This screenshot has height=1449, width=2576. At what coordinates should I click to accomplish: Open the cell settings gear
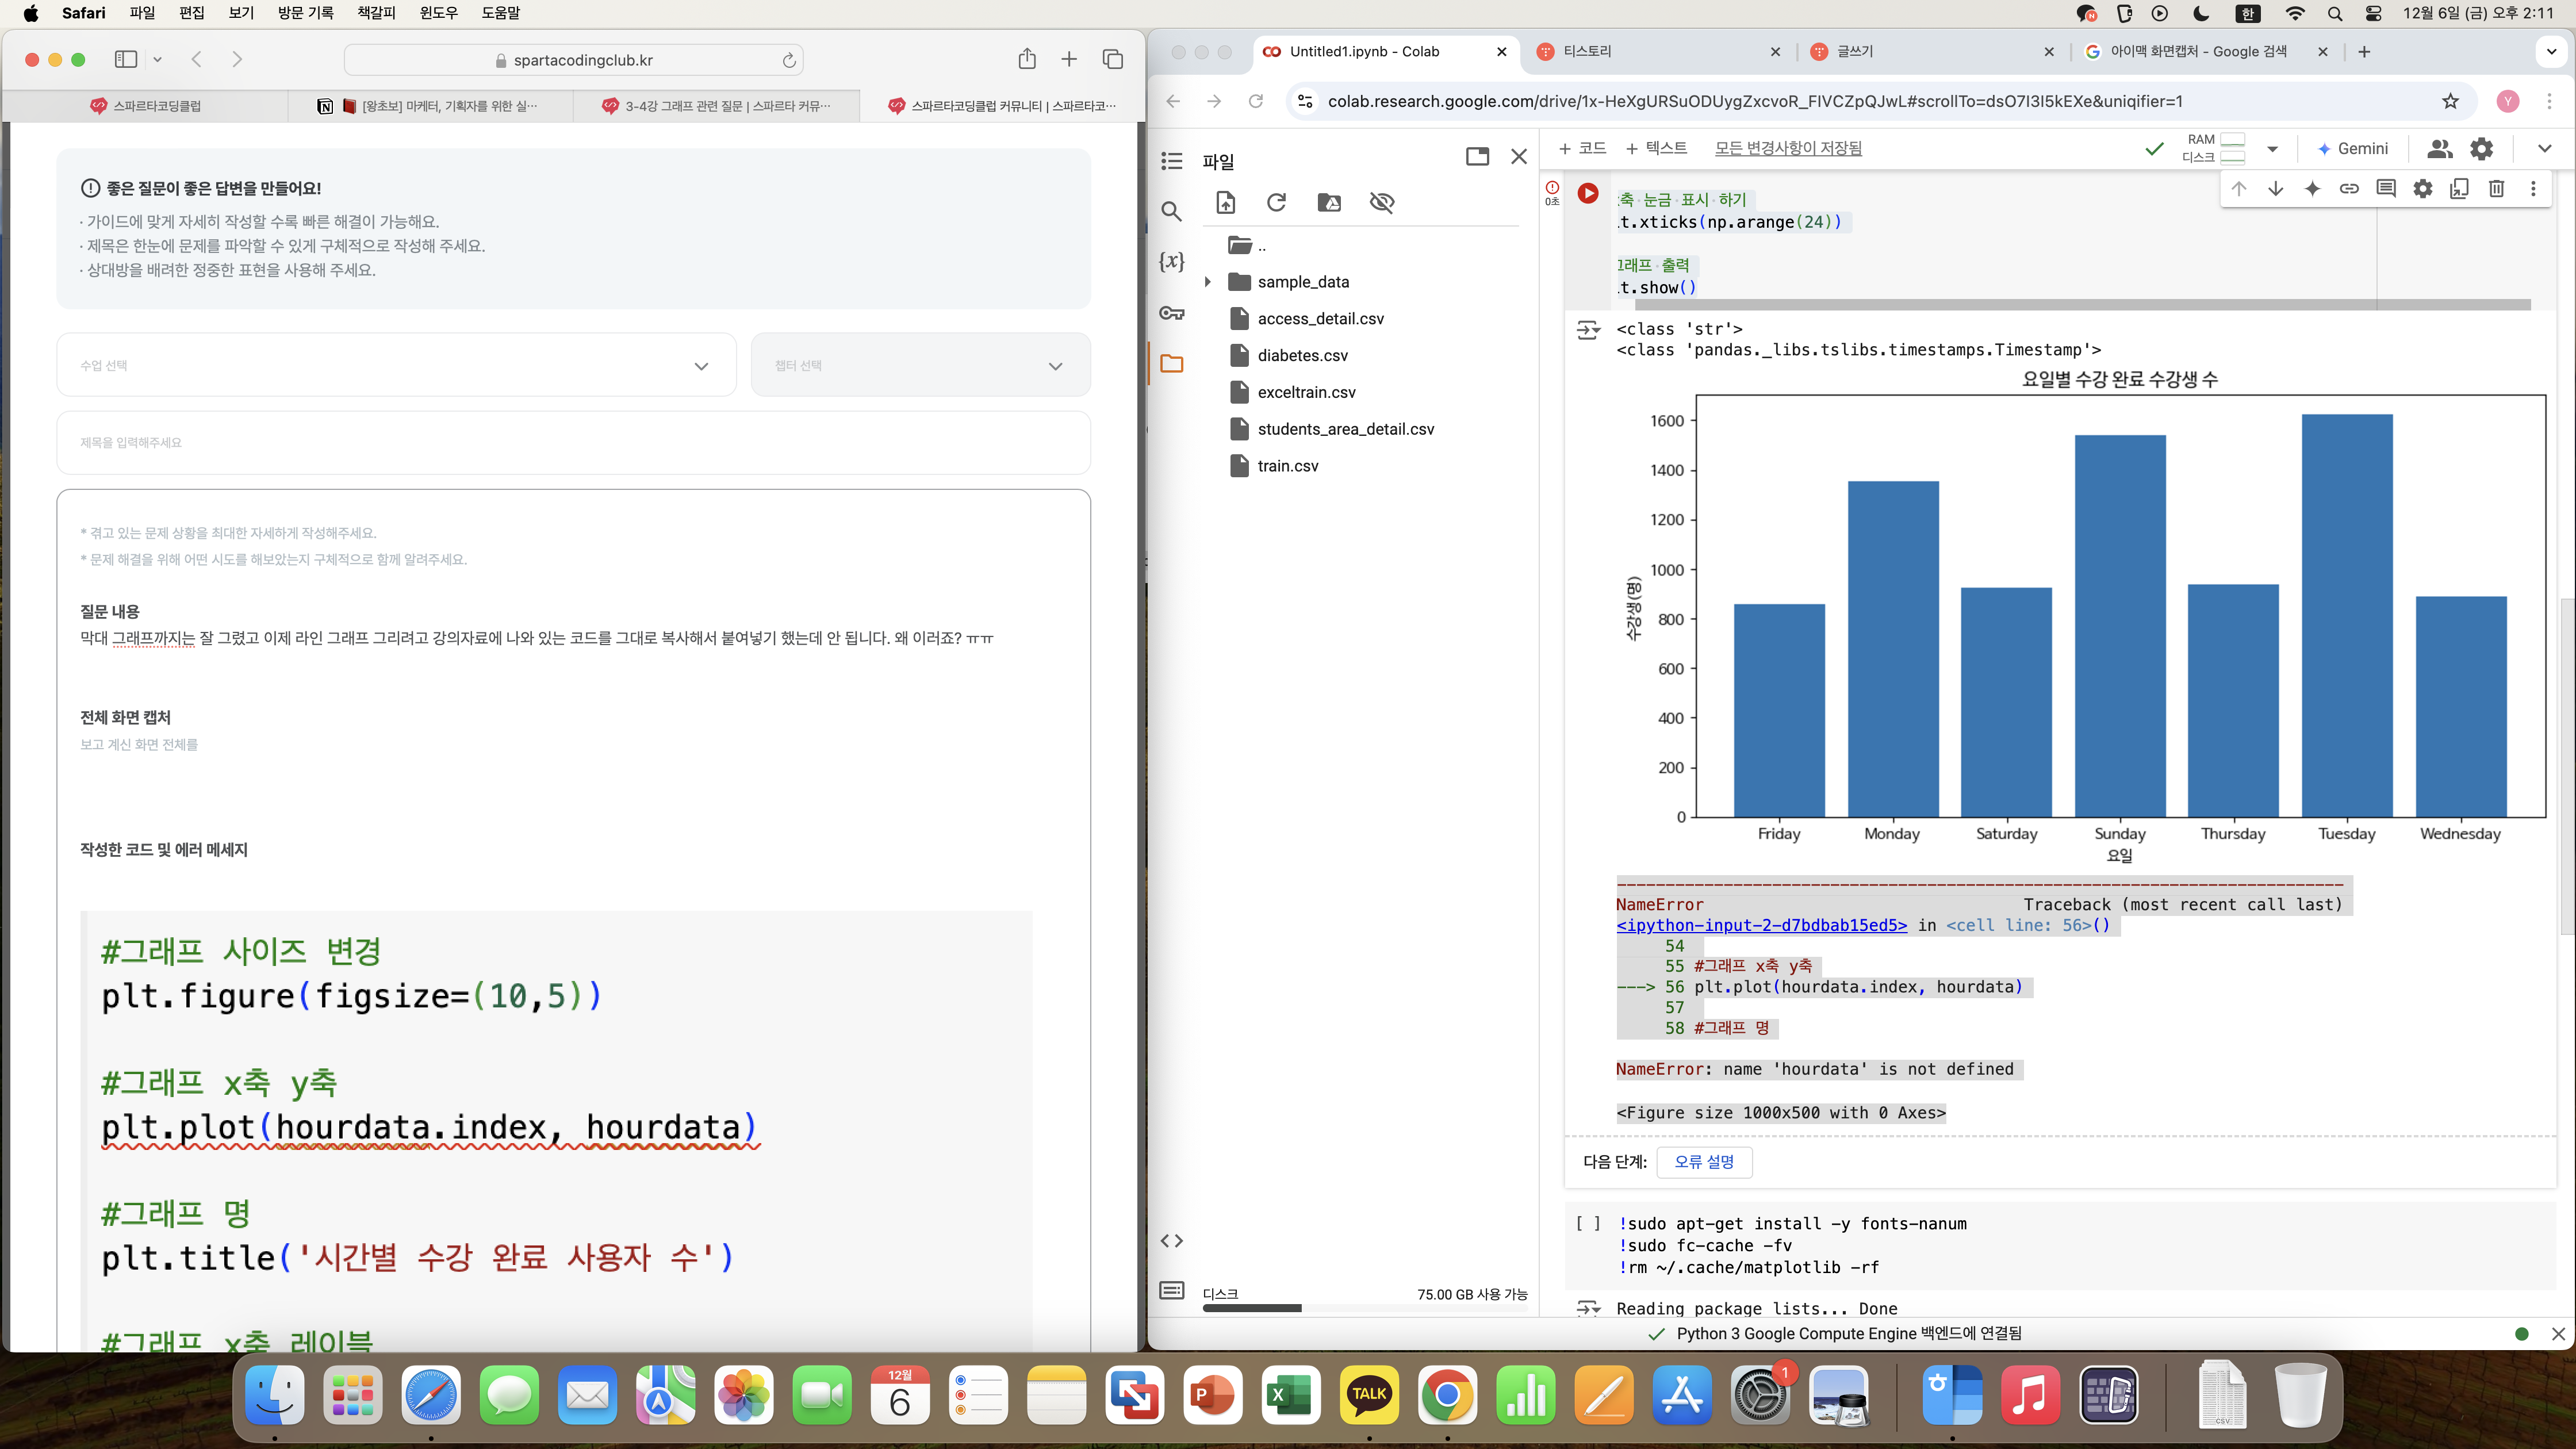click(x=2422, y=188)
